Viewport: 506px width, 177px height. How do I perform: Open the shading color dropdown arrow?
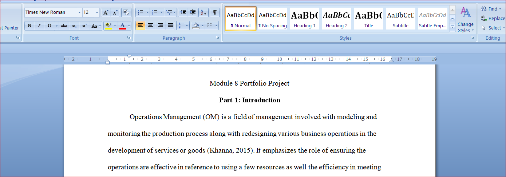pos(202,26)
